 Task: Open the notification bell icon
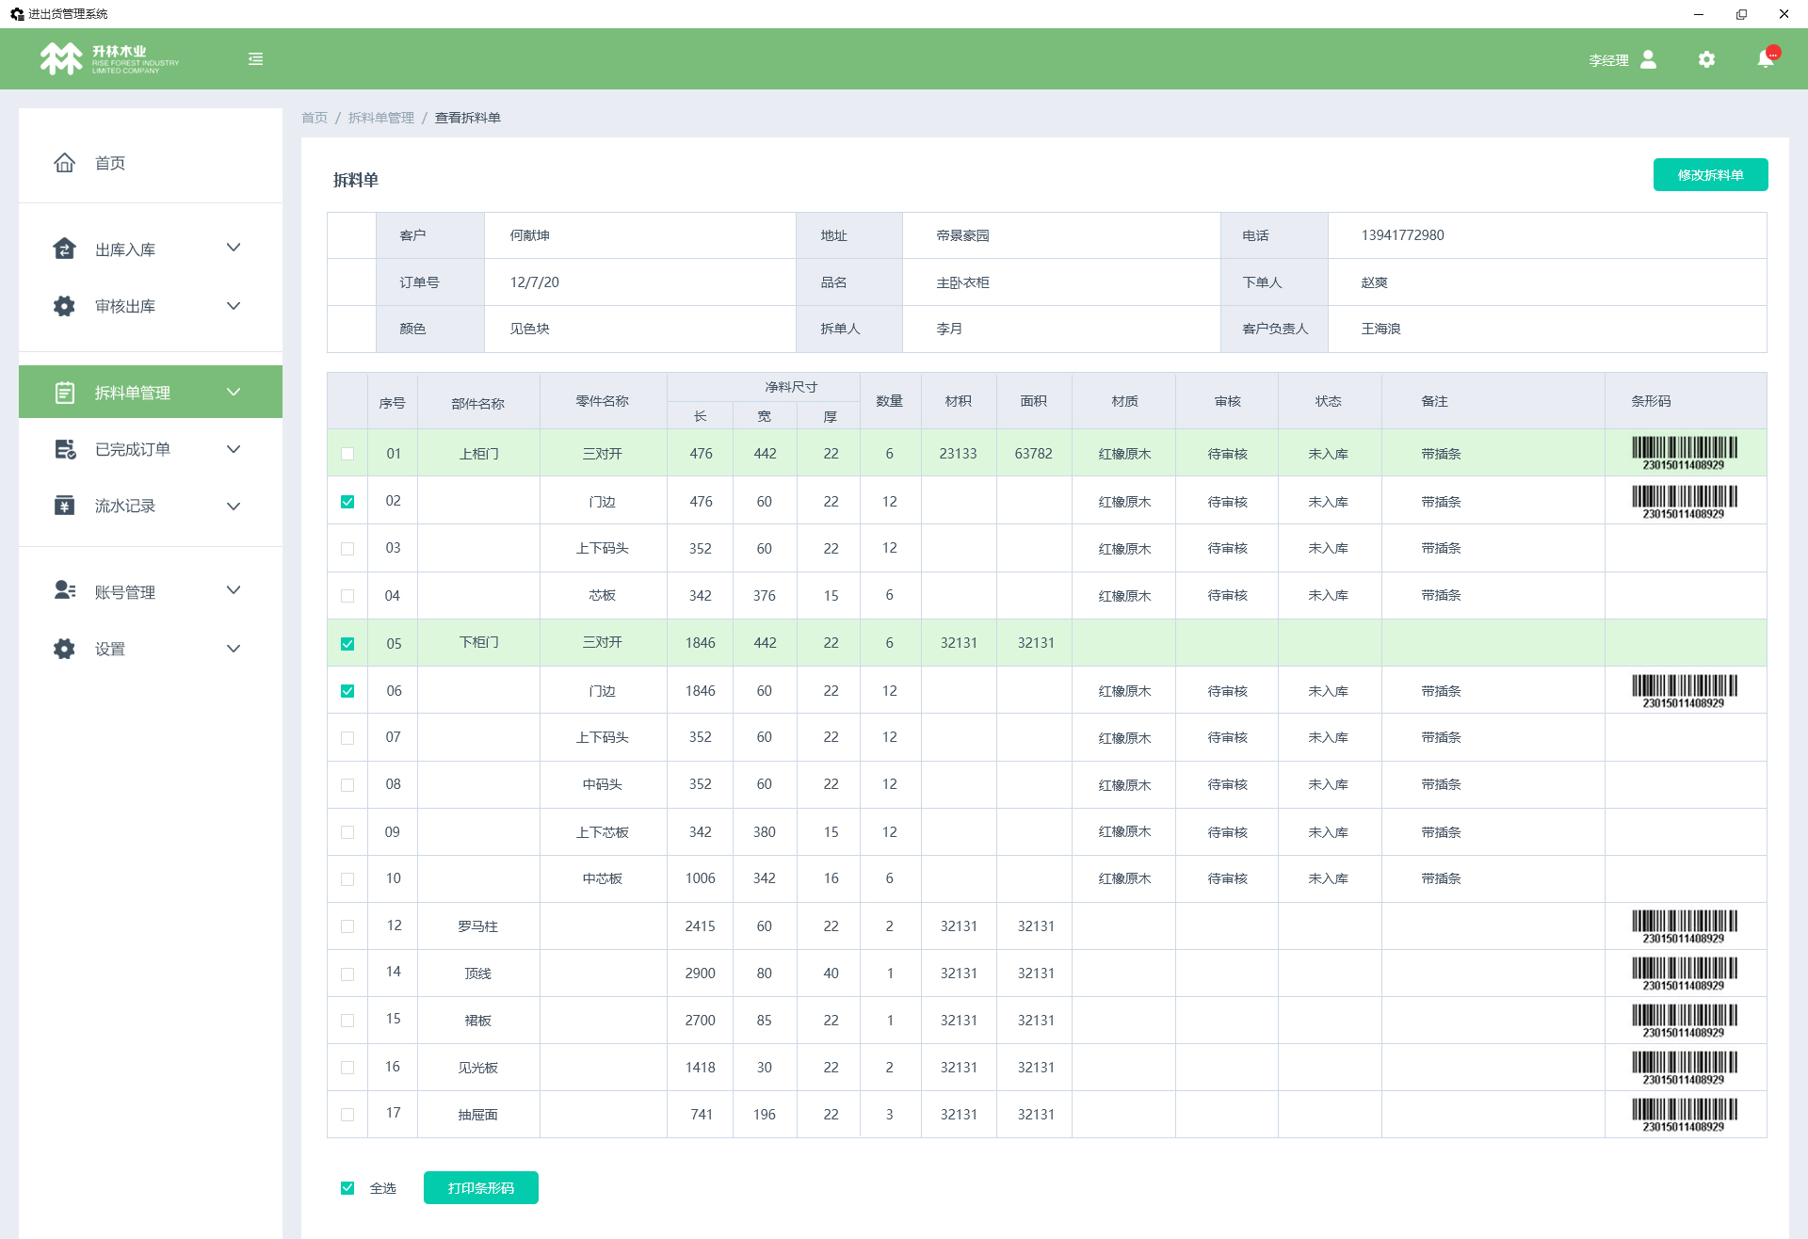(x=1766, y=59)
